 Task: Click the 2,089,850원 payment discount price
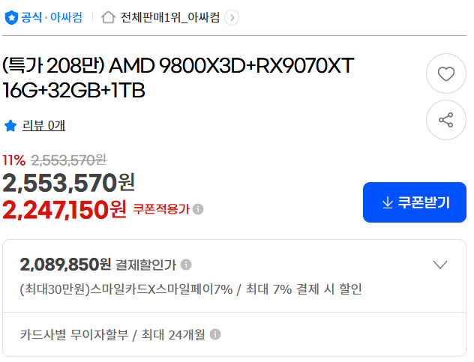[x=65, y=265]
